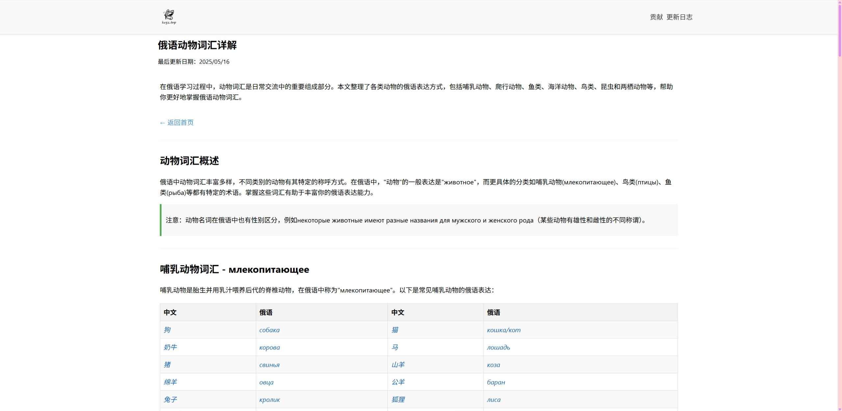
Task: Click the Russian word кошка/кот
Action: click(x=504, y=330)
